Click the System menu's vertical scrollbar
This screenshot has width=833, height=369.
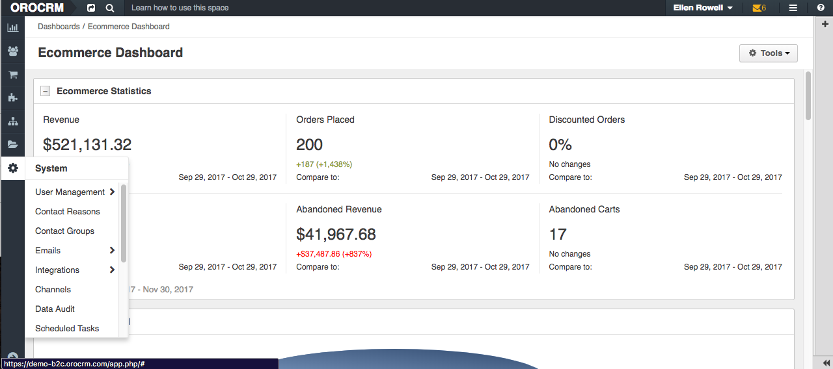pyautogui.click(x=123, y=223)
